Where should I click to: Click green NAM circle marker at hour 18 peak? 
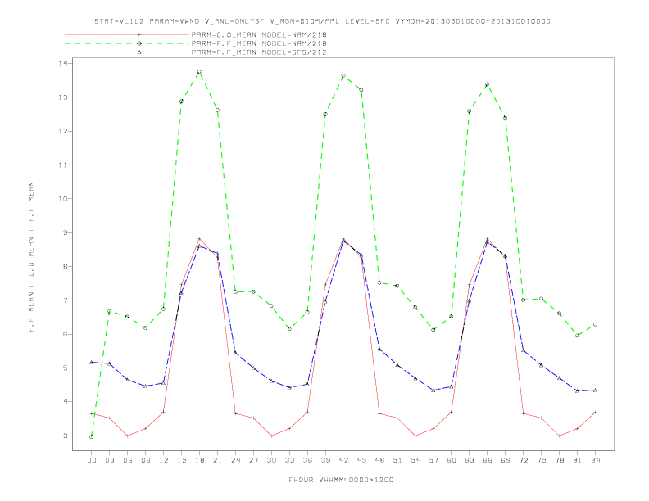click(199, 71)
